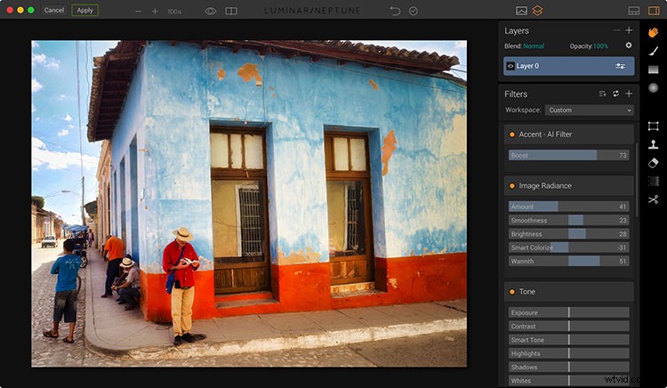667x388 pixels.
Task: Click the Apply button
Action: coord(84,10)
